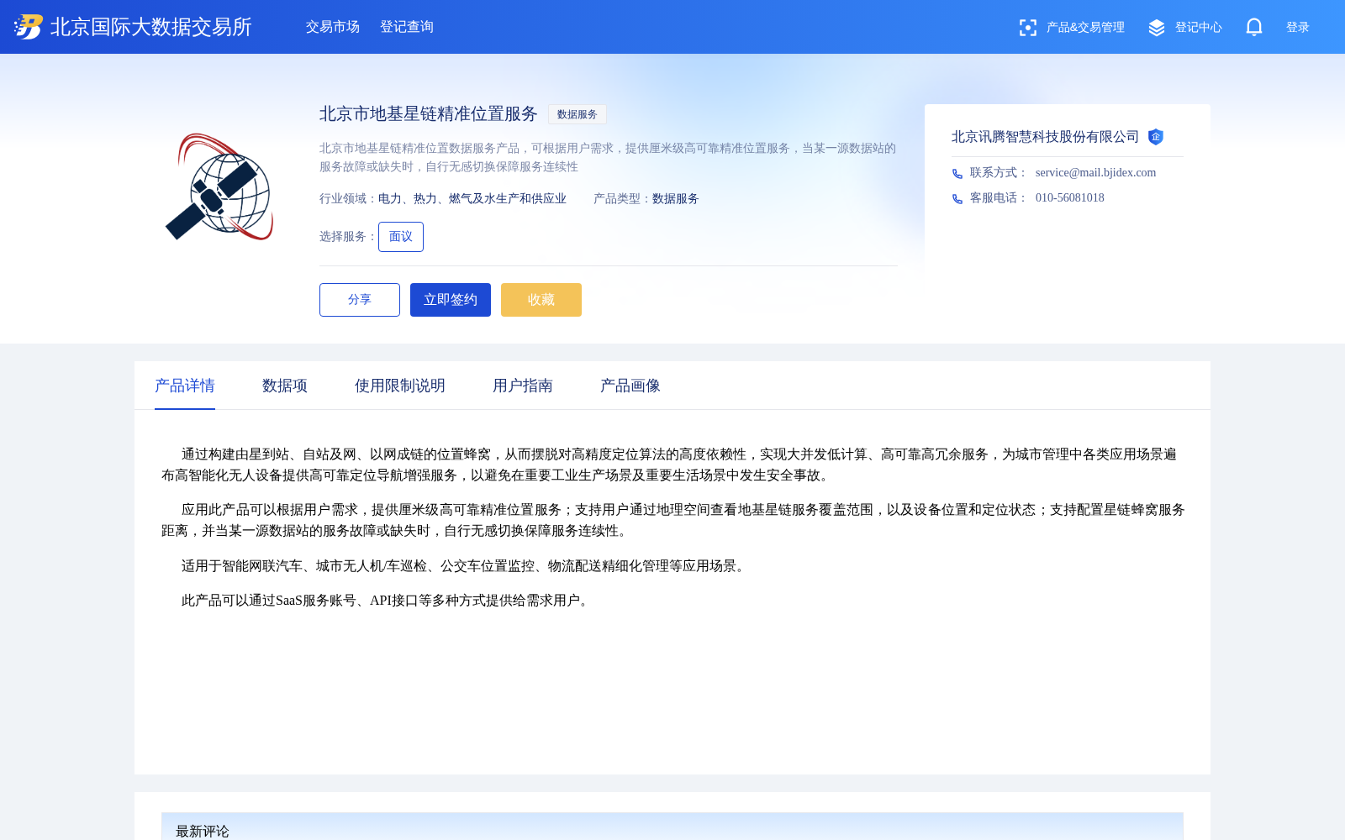Switch to the 产品画像 tab
The image size is (1345, 840).
tap(630, 386)
